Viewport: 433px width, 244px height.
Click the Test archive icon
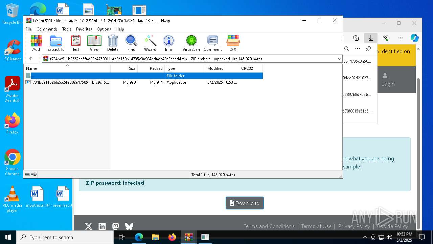click(76, 43)
